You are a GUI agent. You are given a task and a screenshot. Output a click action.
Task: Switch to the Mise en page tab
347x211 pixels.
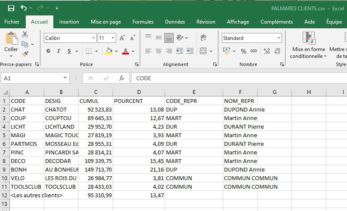106,22
